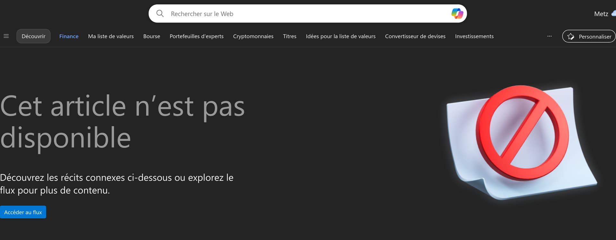This screenshot has width=616, height=240.
Task: Open Portefeuilles d'experts tab
Action: click(196, 36)
